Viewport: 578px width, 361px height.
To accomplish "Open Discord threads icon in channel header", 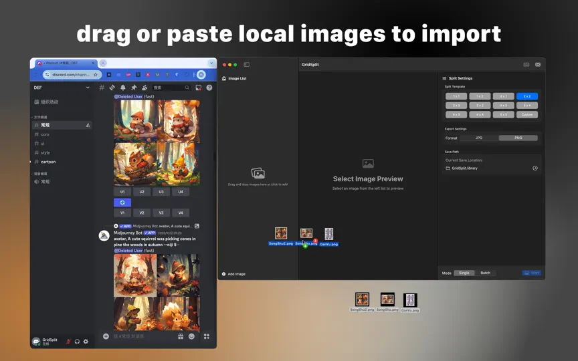I will pyautogui.click(x=112, y=88).
